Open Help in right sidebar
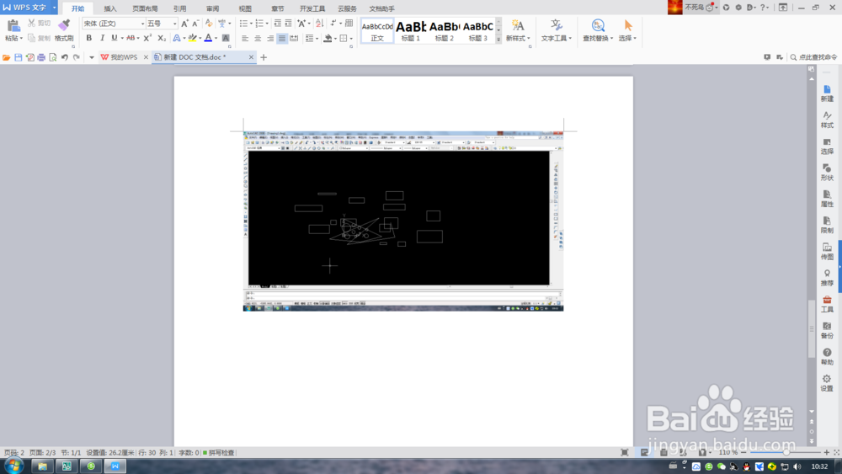This screenshot has width=842, height=474. point(827,357)
